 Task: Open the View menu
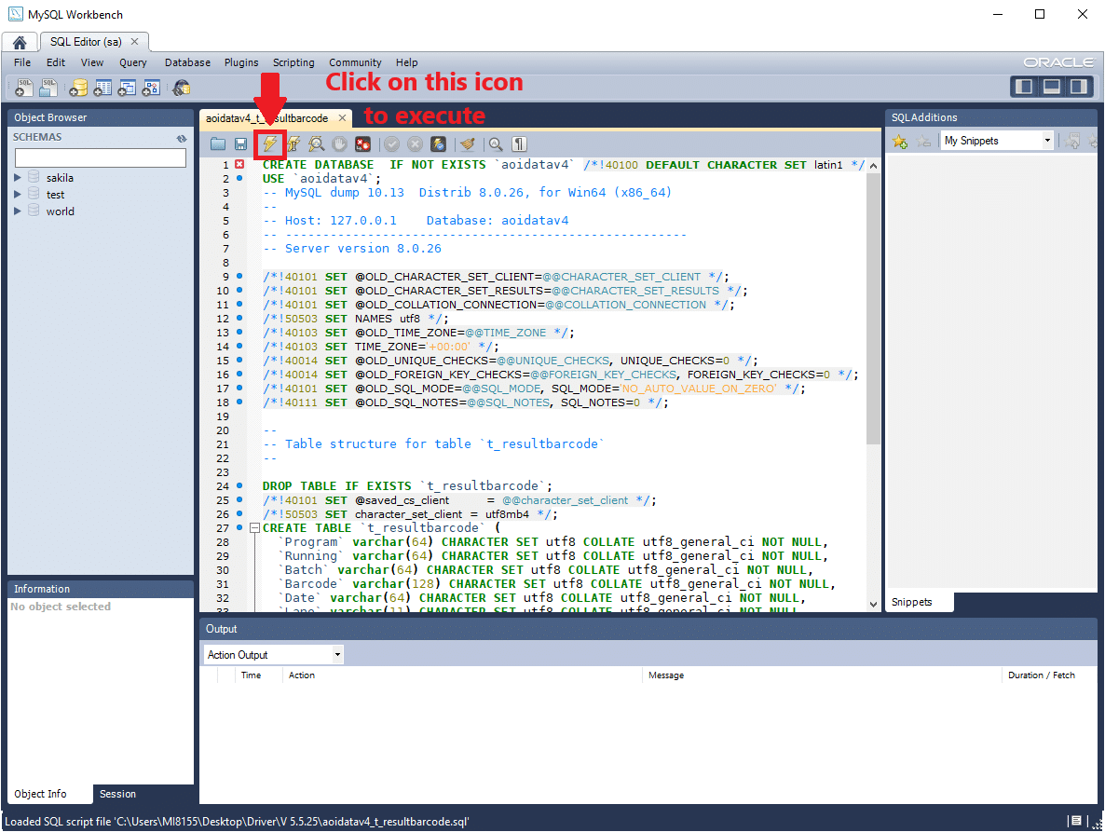[x=91, y=62]
